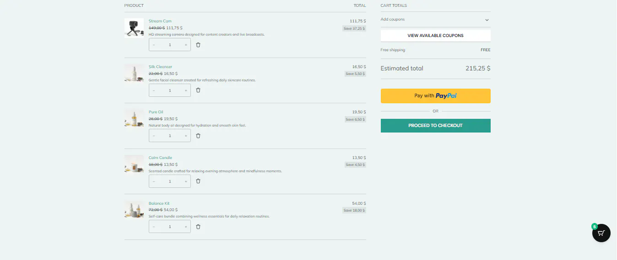Increase Calm Candle quantity with plus
This screenshot has height=260, width=617.
[186, 181]
